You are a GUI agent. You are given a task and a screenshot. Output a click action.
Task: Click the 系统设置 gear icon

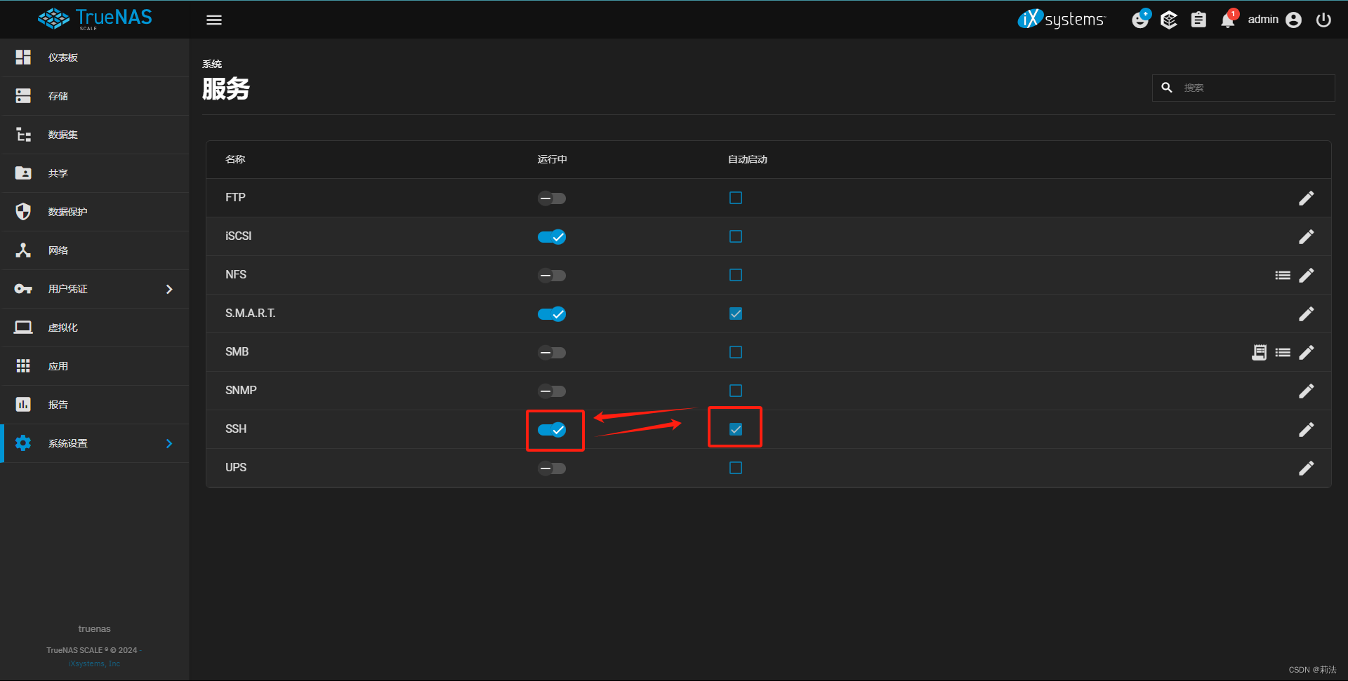pos(23,443)
